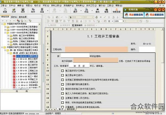Tick the 工程安健环策划满足要求 checkbox
Image resolution: width=166 pixels, height=115 pixels.
point(63,84)
